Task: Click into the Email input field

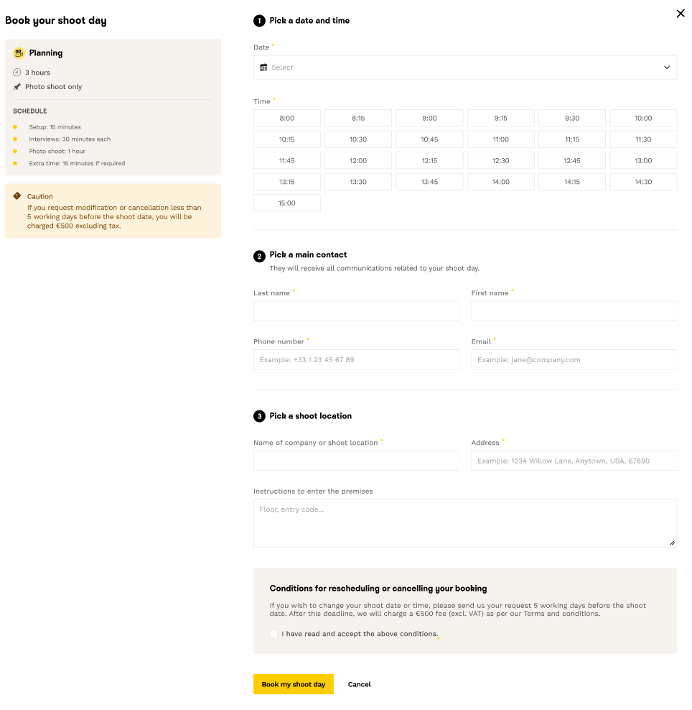Action: click(574, 359)
